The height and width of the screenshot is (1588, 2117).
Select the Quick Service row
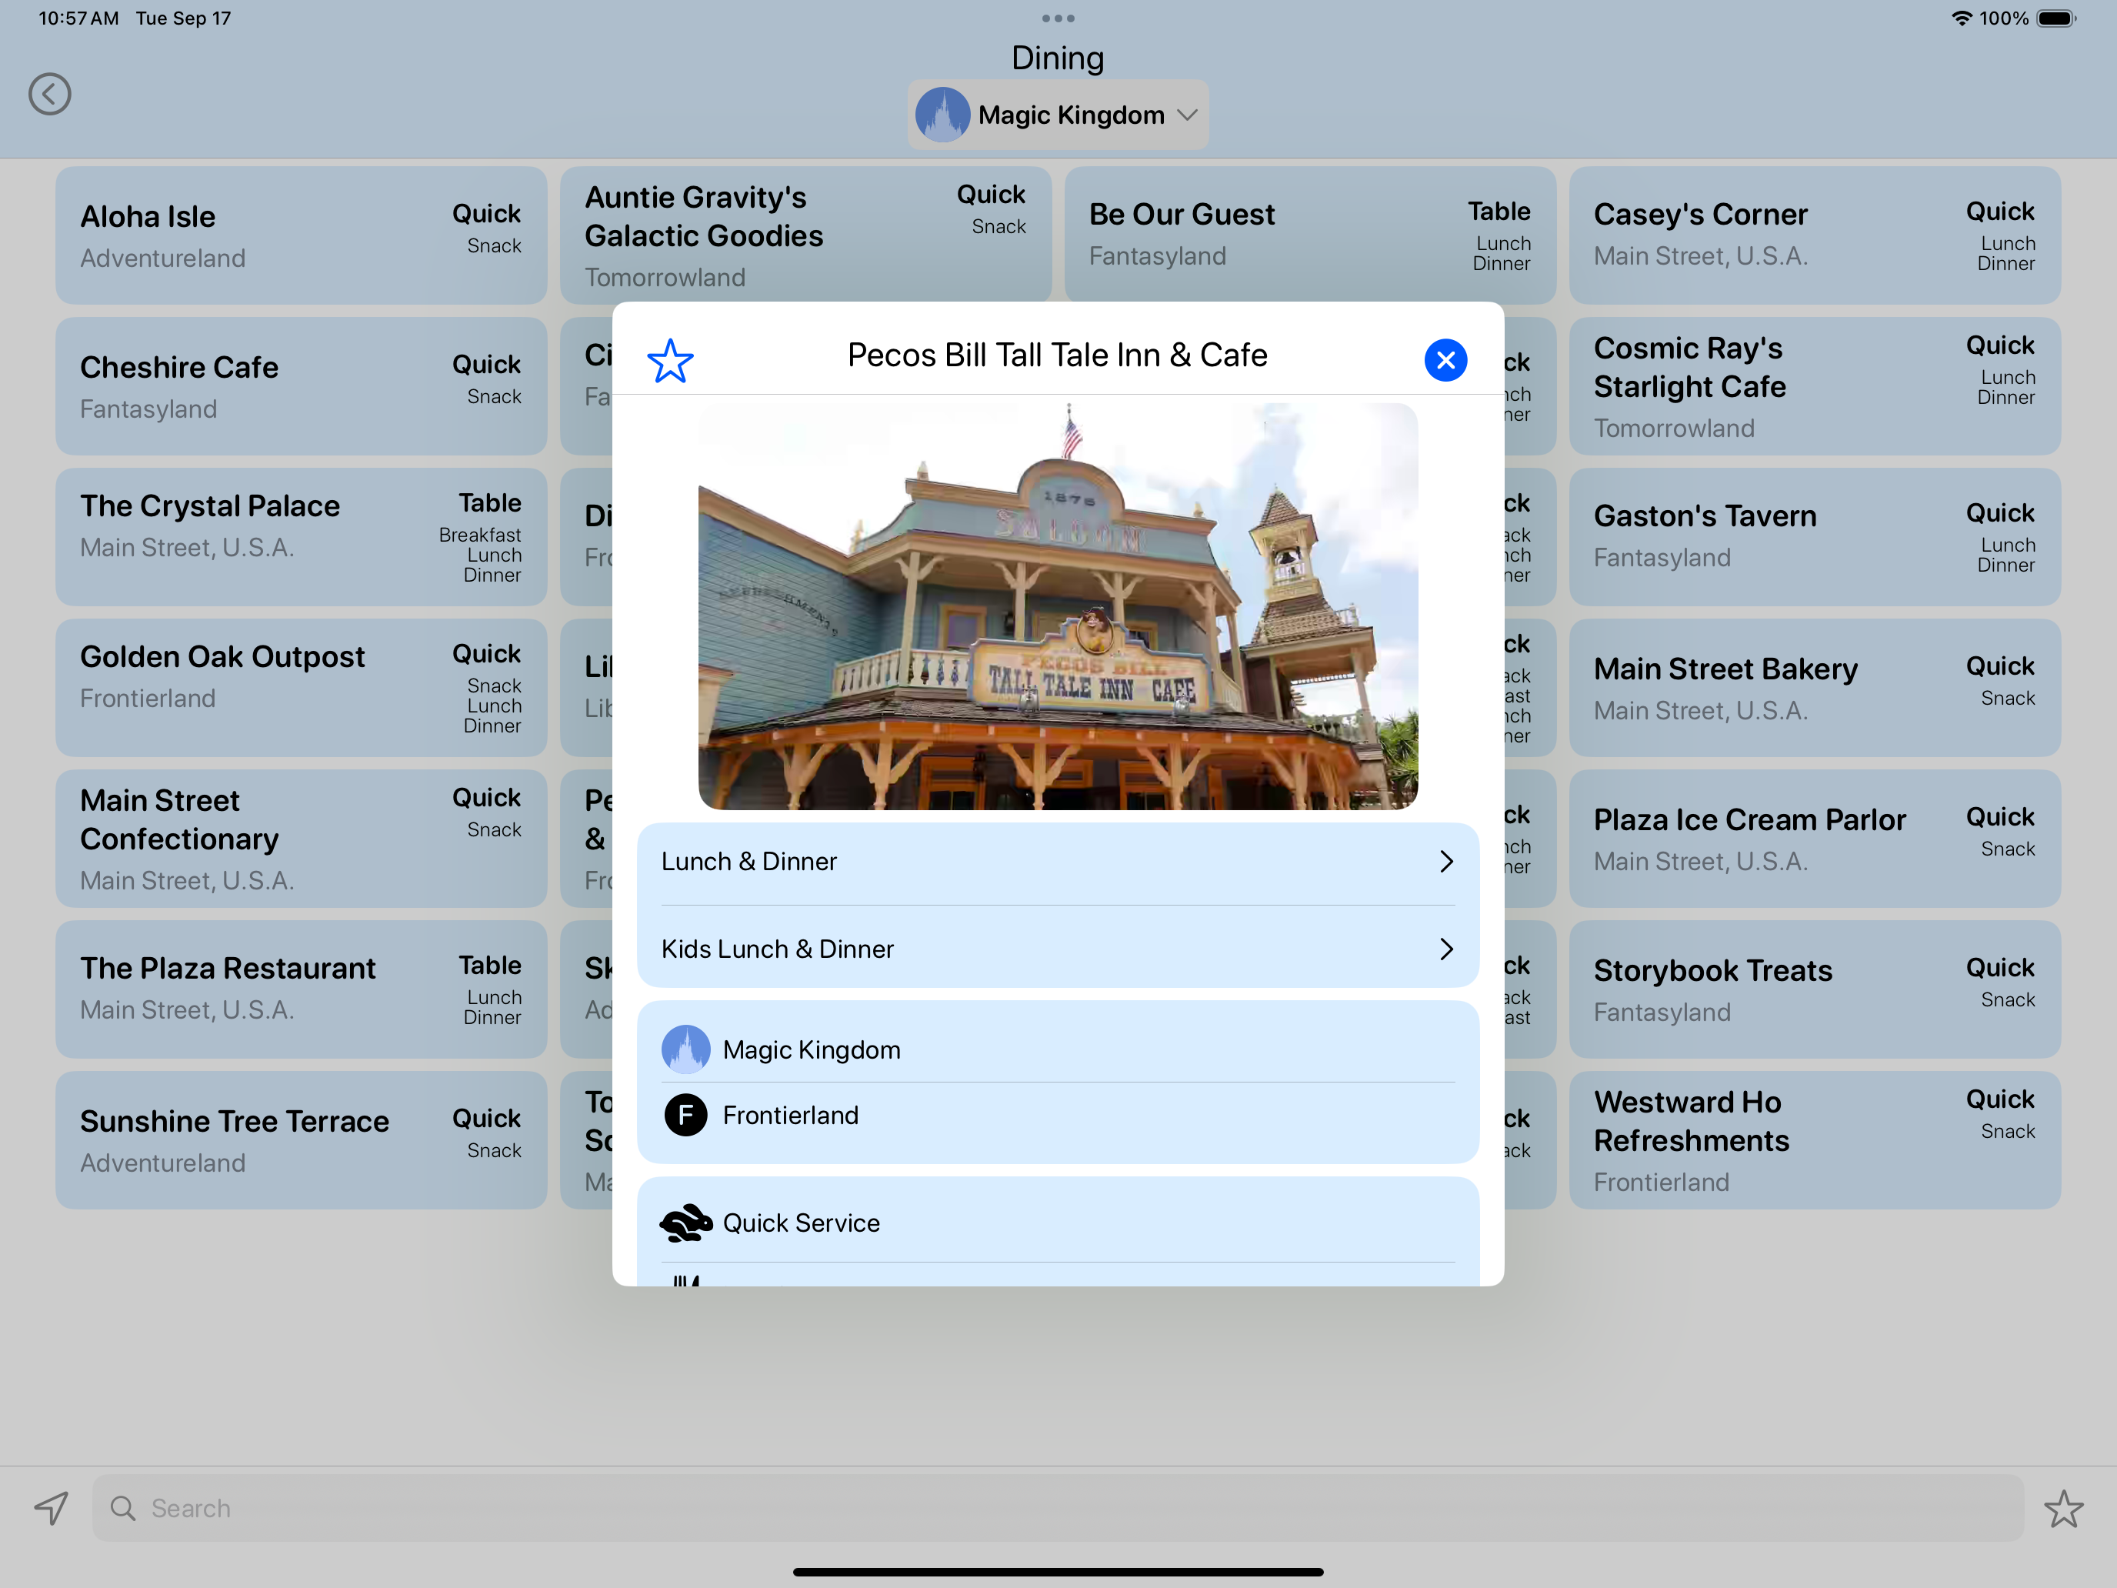click(1058, 1223)
